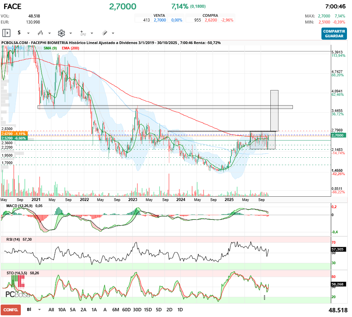
Task: Toggle the side panel icon
Action: (6, 33)
